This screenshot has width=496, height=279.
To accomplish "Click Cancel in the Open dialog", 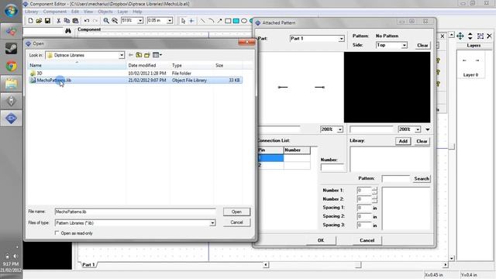I will pos(236,222).
